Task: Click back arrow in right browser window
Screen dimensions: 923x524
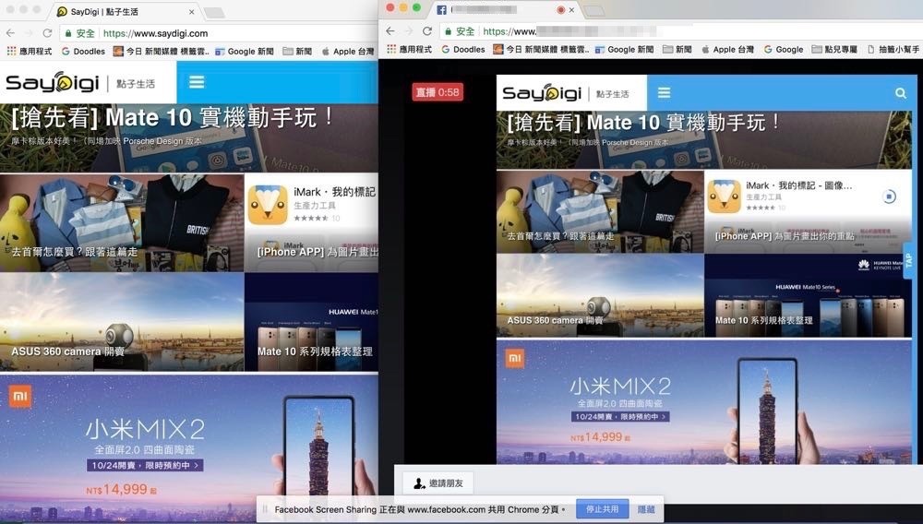Action: click(x=390, y=30)
